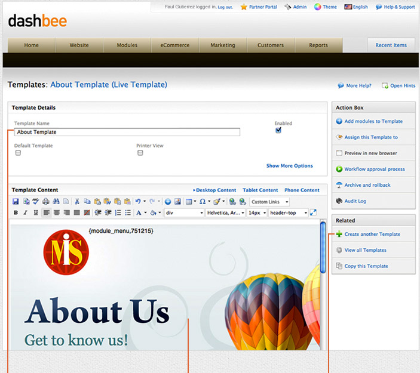The image size is (420, 373).
Task: Click the Omega insert symbol icon
Action: click(x=203, y=202)
